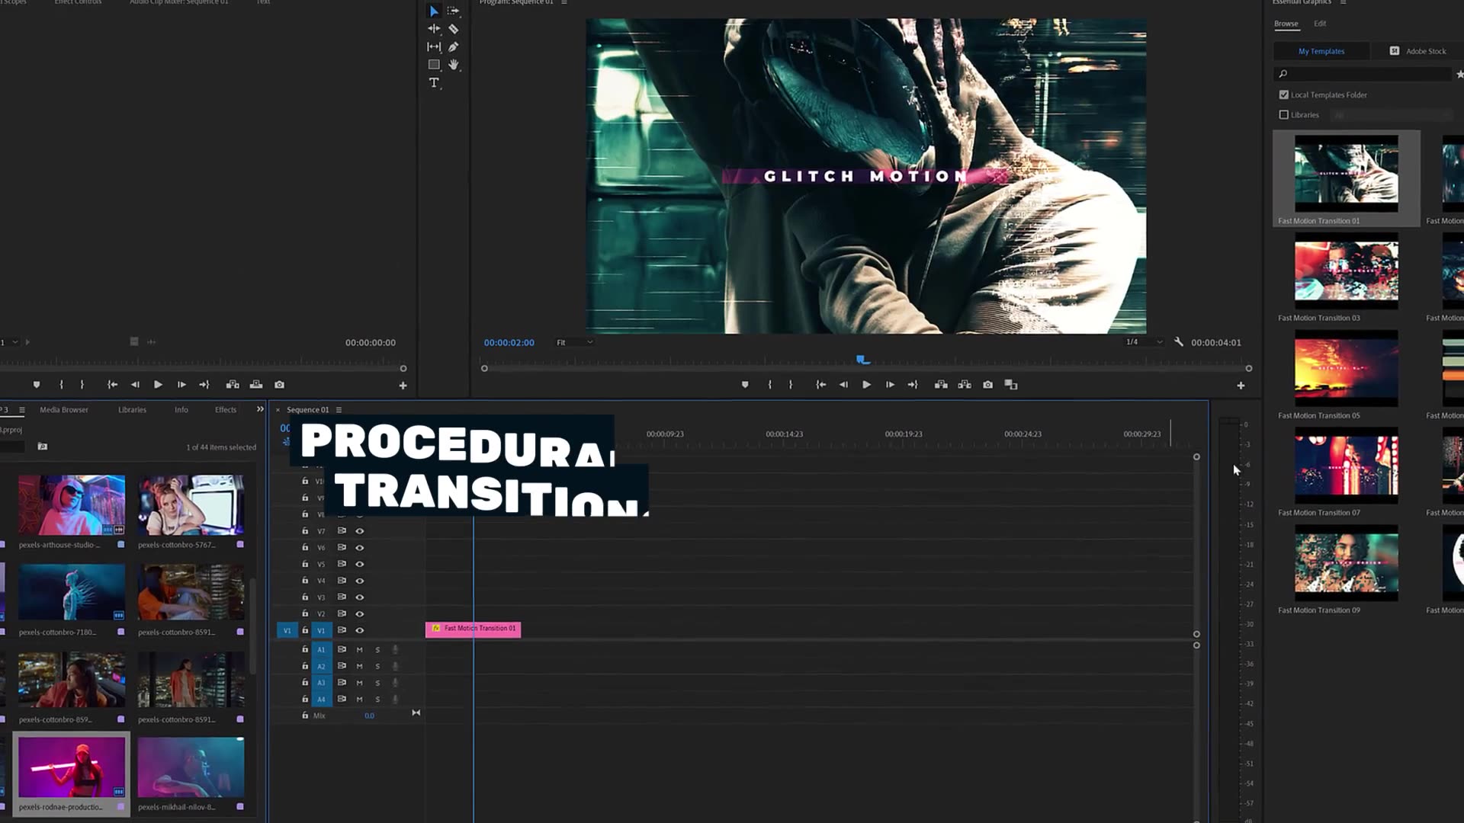
Task: Open Program monitor panel menu
Action: 564,2
